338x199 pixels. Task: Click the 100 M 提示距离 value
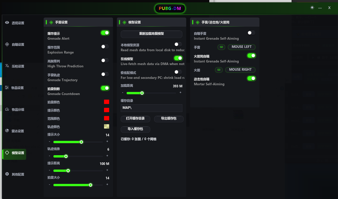point(105,164)
